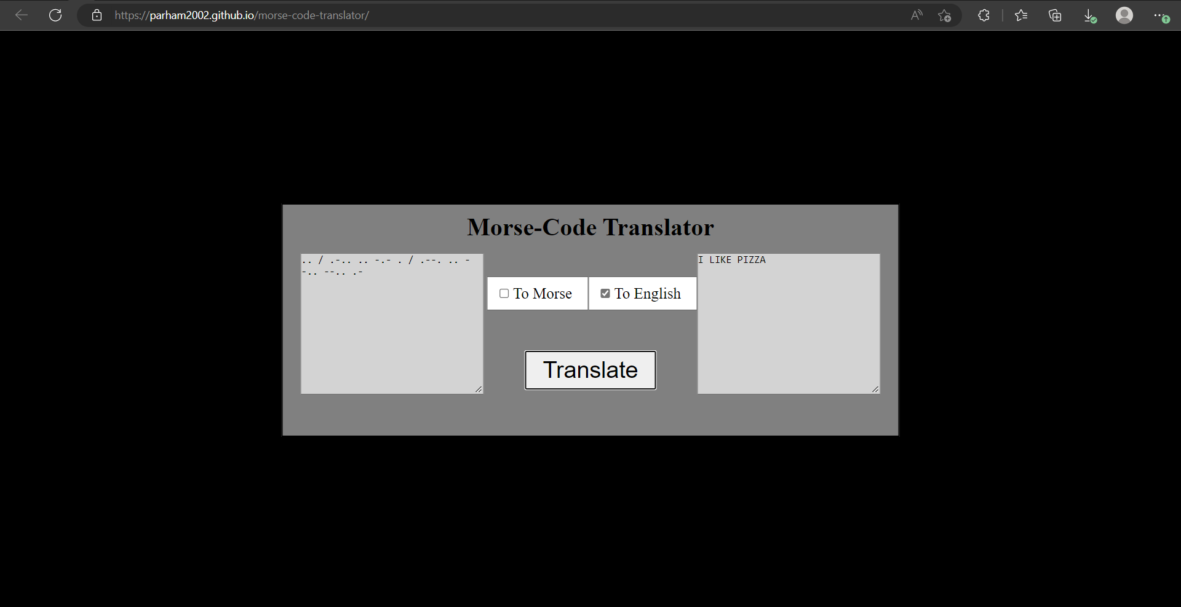The width and height of the screenshot is (1181, 607).
Task: Click the Read Aloud icon in the toolbar
Action: [x=916, y=15]
